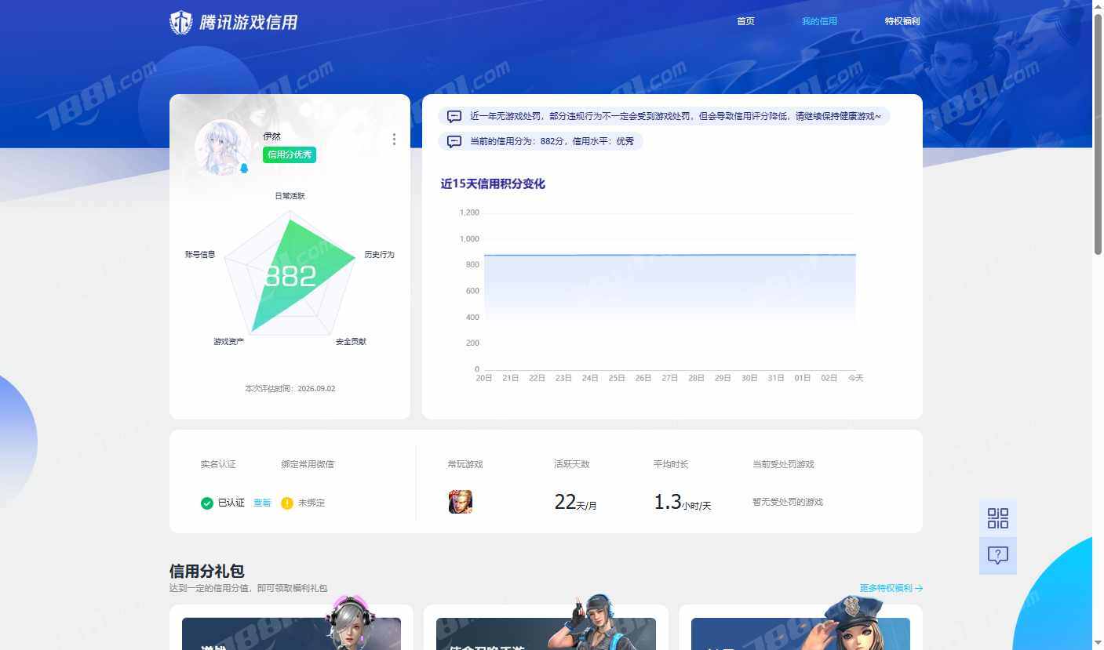Viewport: 1104px width, 650px height.
Task: Go to the 首页 navigation item
Action: [x=745, y=21]
